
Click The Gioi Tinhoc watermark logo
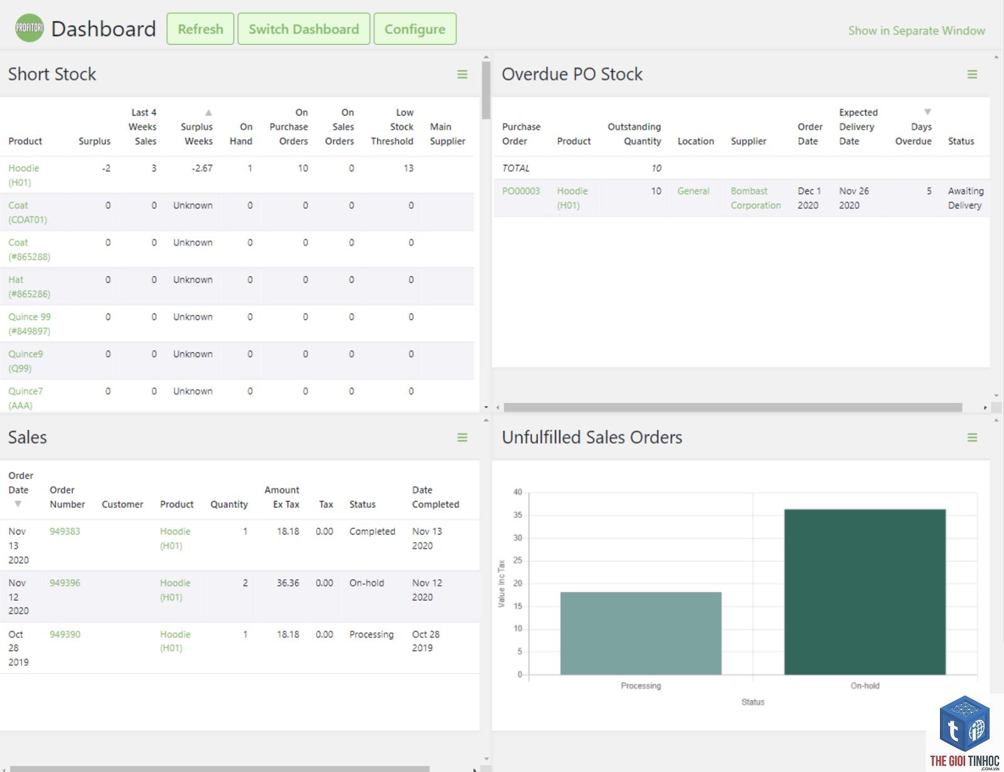[964, 732]
